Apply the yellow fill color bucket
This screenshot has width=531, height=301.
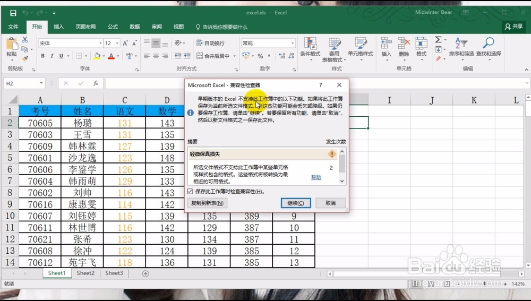[x=97, y=56]
